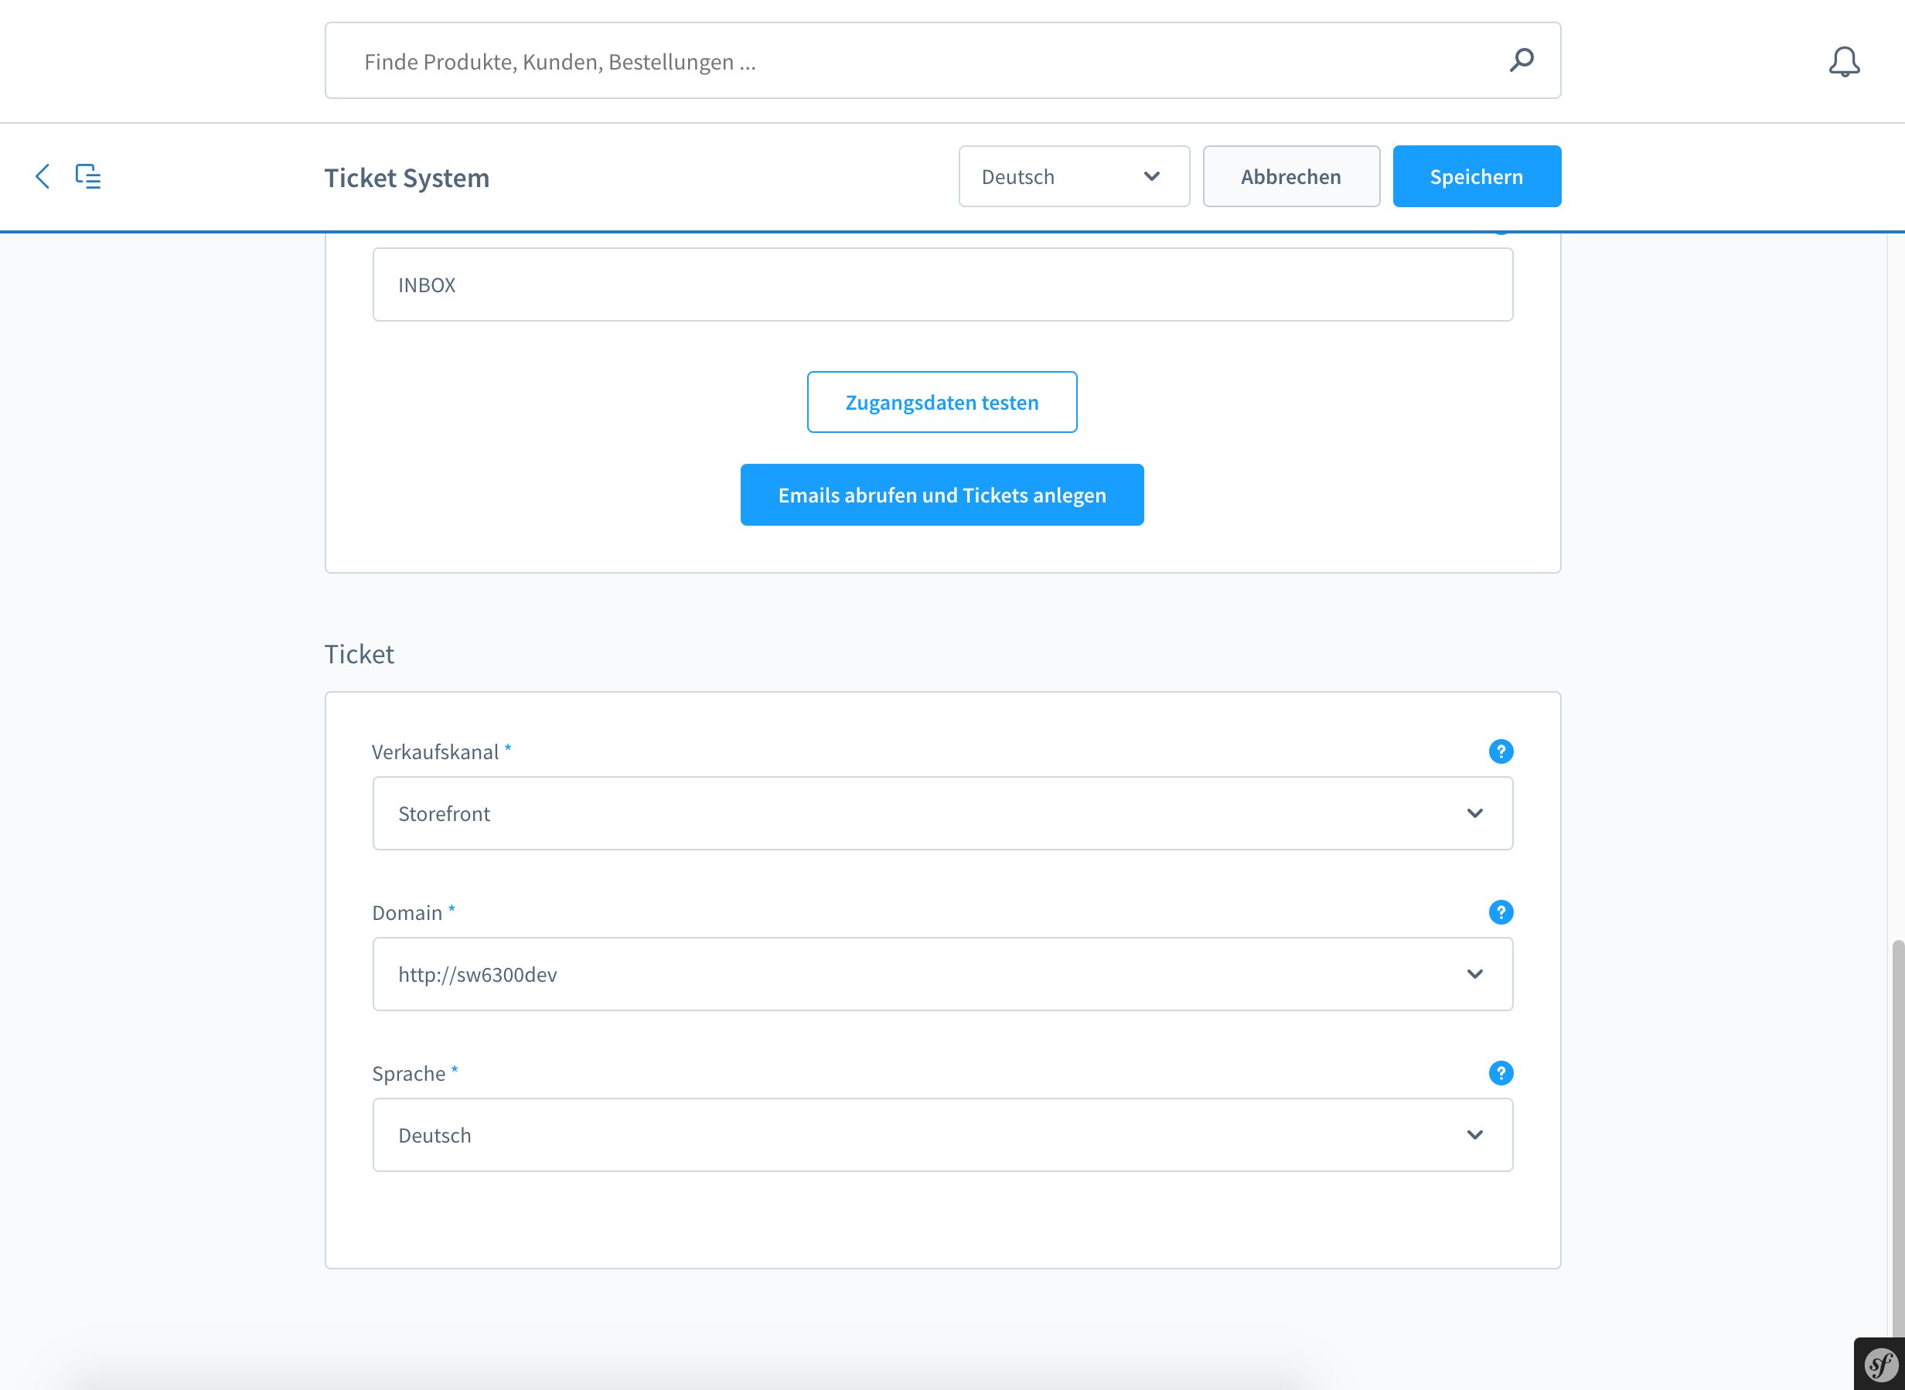1905x1390 pixels.
Task: Click the Domain field label
Action: (x=407, y=912)
